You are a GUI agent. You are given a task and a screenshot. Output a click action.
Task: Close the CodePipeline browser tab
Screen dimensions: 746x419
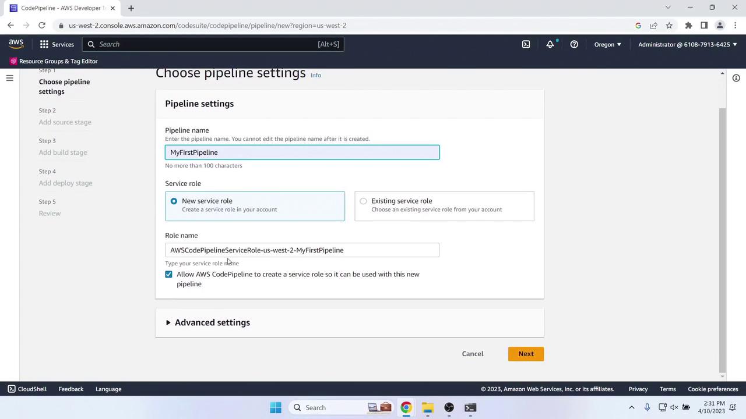112,8
